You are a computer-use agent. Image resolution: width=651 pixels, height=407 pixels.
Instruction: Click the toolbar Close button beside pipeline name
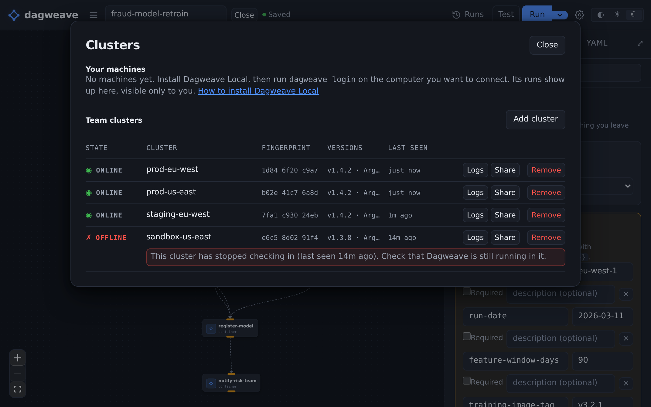click(x=244, y=15)
